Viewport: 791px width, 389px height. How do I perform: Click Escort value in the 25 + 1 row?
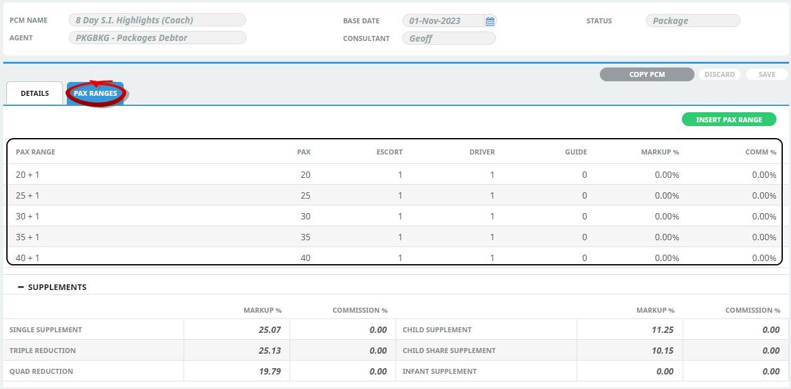pyautogui.click(x=400, y=195)
